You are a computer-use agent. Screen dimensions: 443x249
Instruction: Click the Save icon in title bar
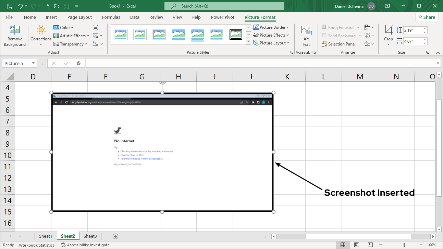tap(10, 6)
